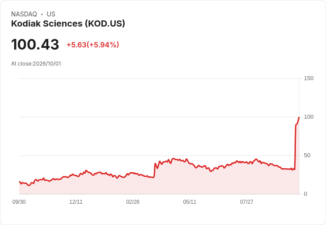326x225 pixels.
Task: Click the 150 y-axis label
Action: (x=309, y=78)
